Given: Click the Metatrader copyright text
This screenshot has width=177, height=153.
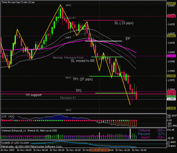Looking at the screenshot, I should 32,146.
